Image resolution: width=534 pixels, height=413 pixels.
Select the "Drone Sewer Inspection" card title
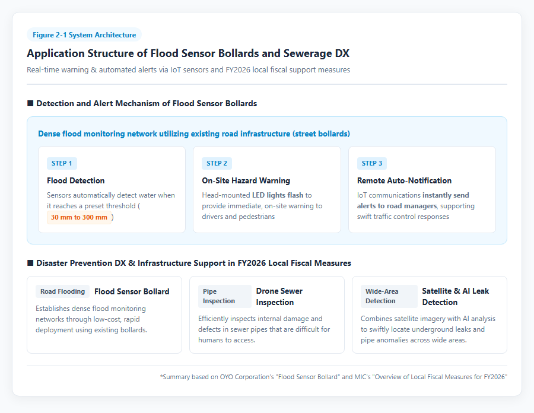click(279, 297)
